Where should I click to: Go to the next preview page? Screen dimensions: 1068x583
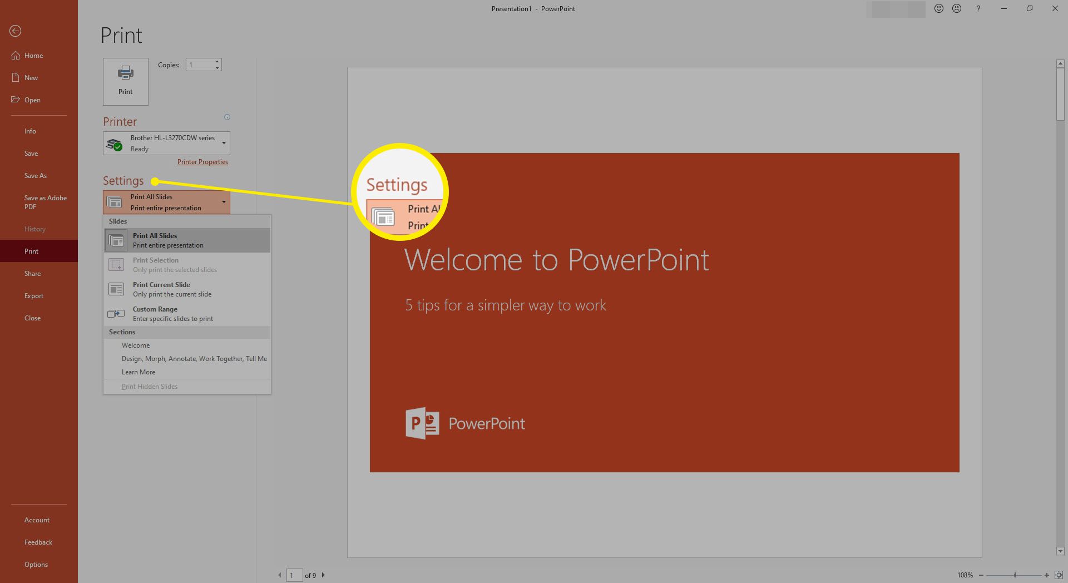[323, 575]
